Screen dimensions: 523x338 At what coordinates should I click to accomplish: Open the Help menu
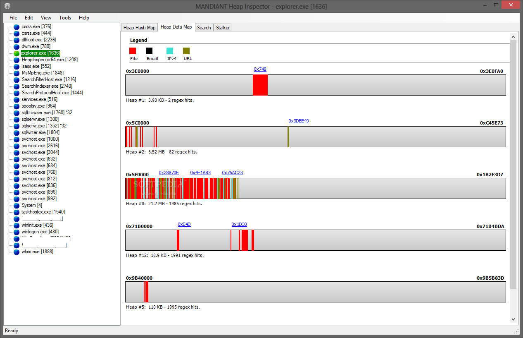point(84,18)
